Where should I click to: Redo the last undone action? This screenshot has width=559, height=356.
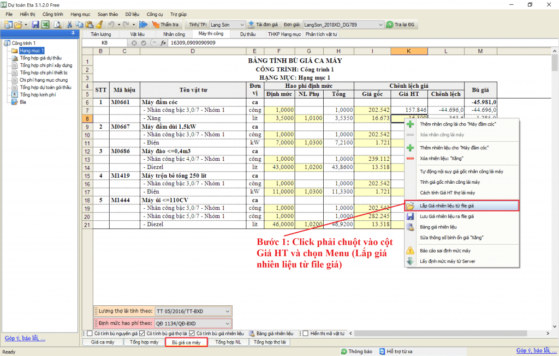pyautogui.click(x=126, y=25)
